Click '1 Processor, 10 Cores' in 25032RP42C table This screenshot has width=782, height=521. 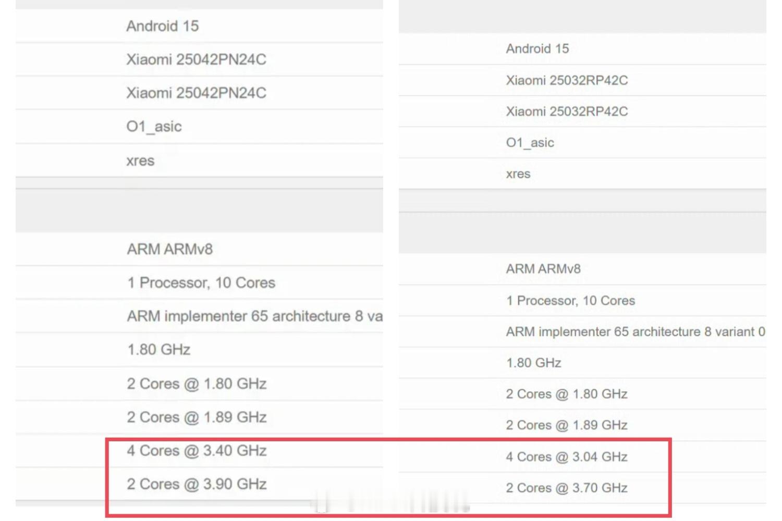point(570,301)
